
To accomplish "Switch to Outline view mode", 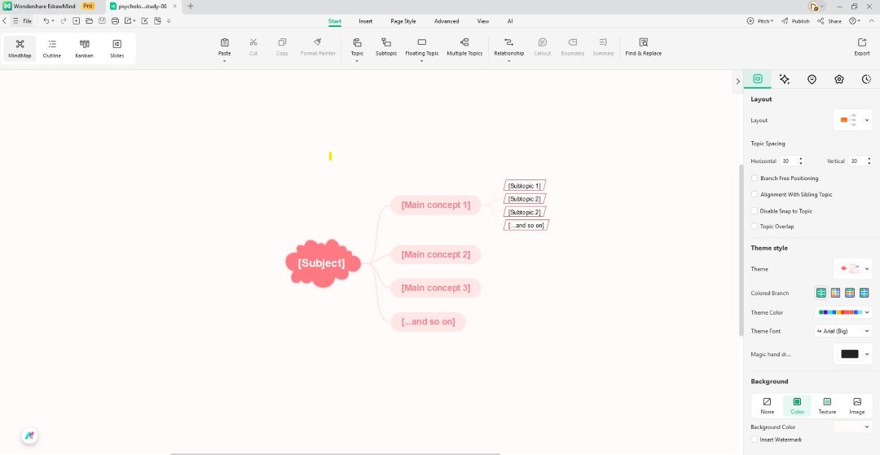I will pyautogui.click(x=52, y=48).
